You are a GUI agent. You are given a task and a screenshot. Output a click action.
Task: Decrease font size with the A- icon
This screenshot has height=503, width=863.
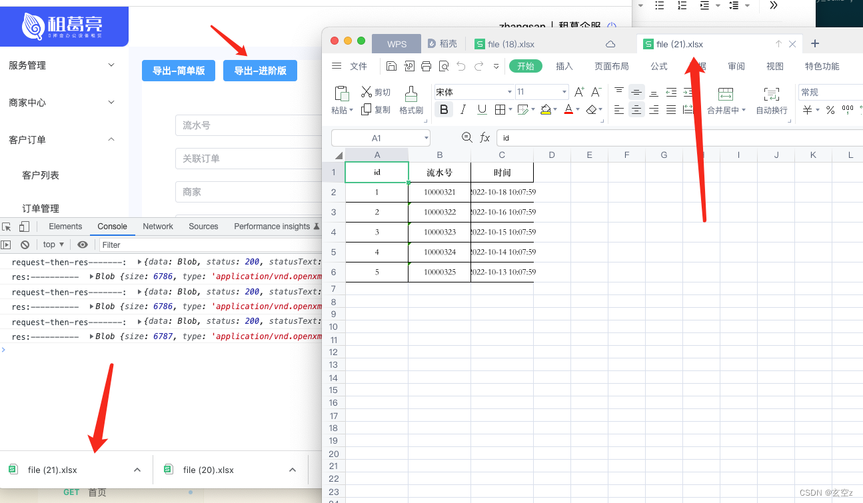click(x=596, y=92)
